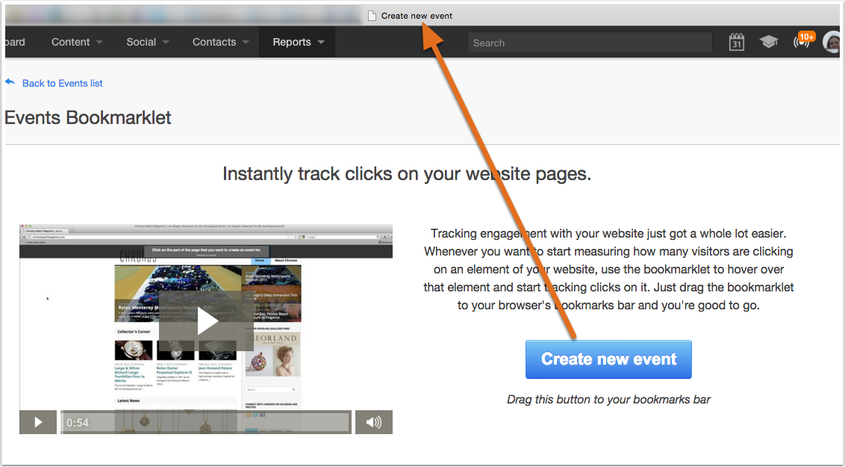Open the academy graduation cap icon
This screenshot has width=845, height=467.
point(768,42)
